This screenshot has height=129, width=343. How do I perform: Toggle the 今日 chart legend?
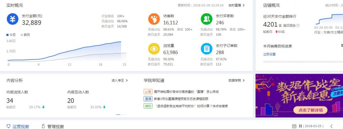[x=11, y=35]
